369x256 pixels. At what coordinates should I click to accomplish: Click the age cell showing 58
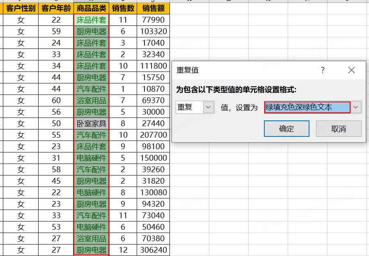56,169
